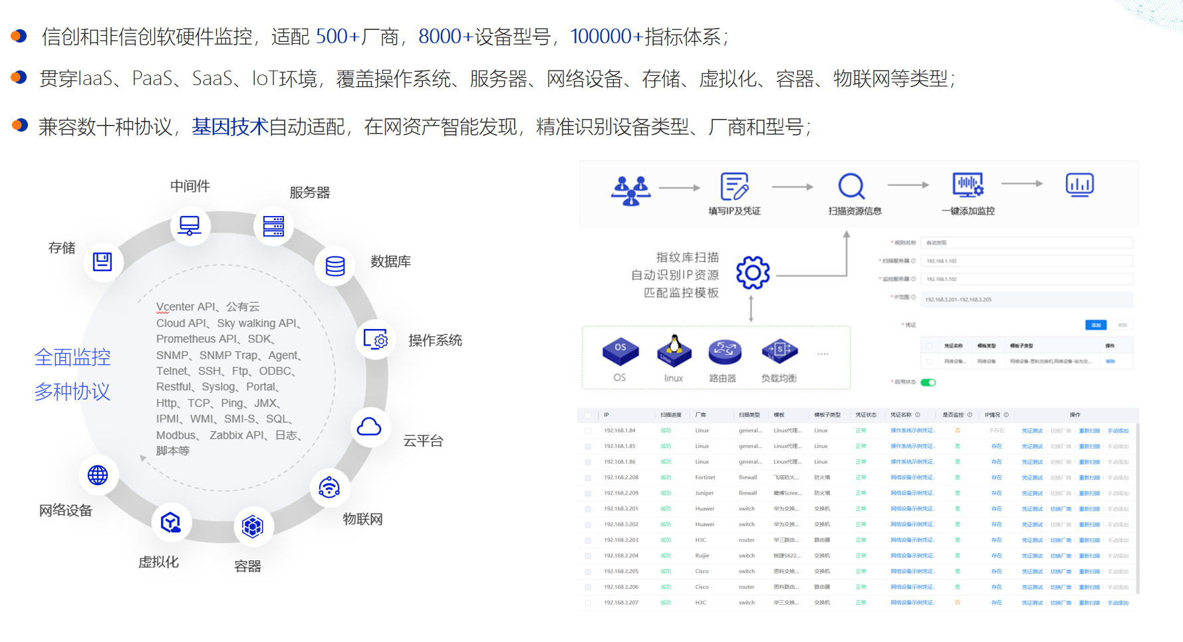Check the credential table header checkbox
The image size is (1183, 642).
pos(929,346)
